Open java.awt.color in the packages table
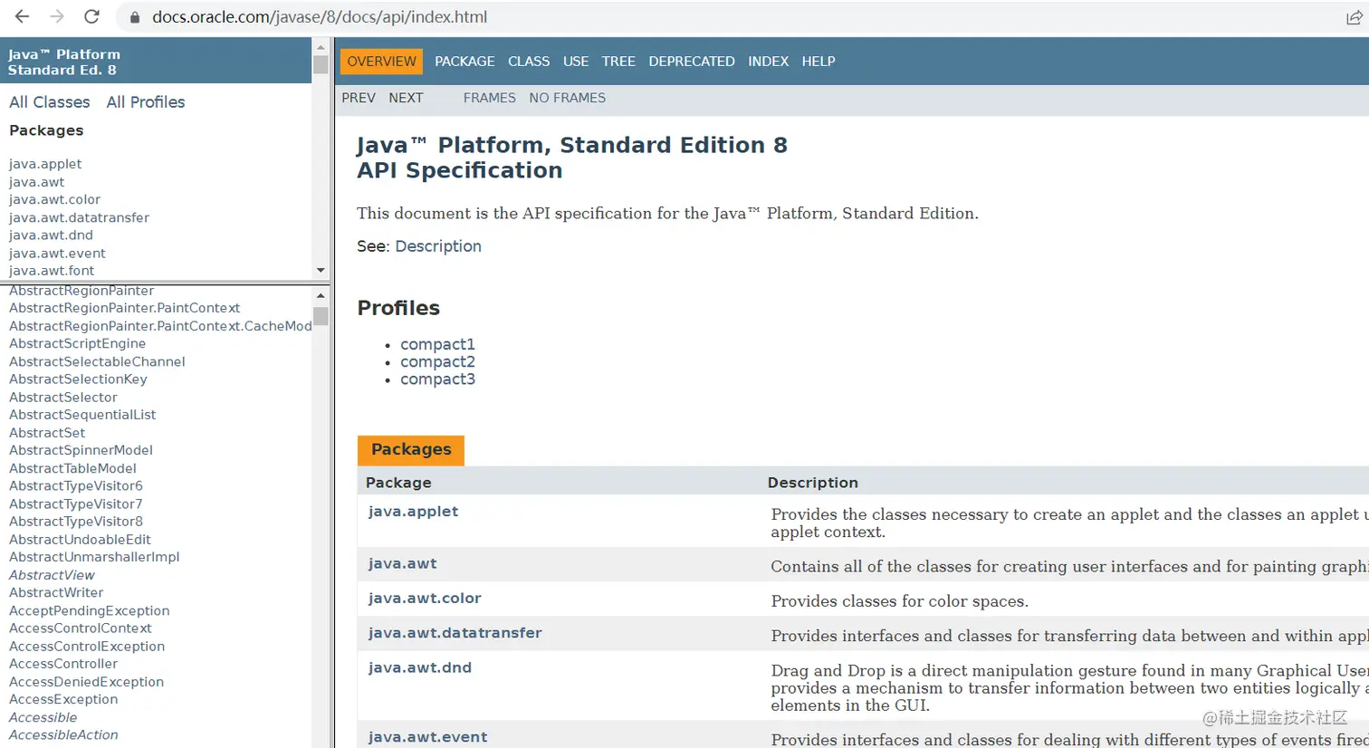1369x748 pixels. [x=425, y=599]
